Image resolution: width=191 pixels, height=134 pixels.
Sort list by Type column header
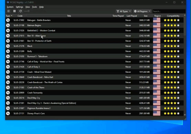click(9, 16)
